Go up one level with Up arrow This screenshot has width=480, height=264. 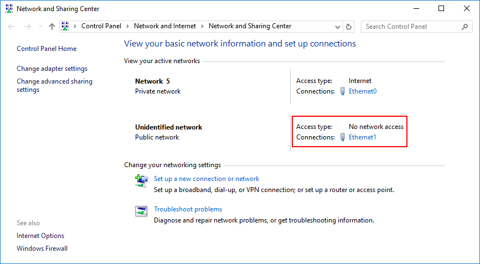tap(51, 26)
